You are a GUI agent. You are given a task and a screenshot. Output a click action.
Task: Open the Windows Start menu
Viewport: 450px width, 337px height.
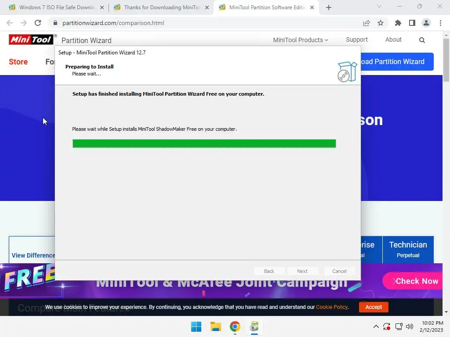(196, 326)
